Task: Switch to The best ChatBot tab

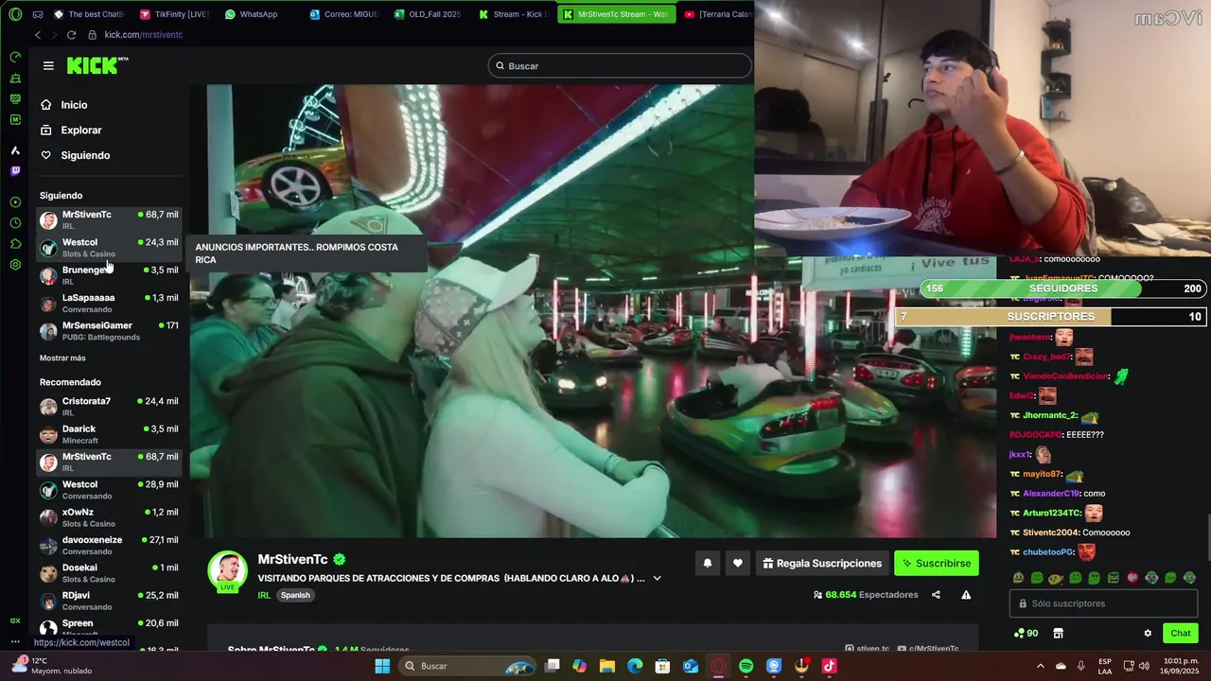Action: (x=89, y=14)
